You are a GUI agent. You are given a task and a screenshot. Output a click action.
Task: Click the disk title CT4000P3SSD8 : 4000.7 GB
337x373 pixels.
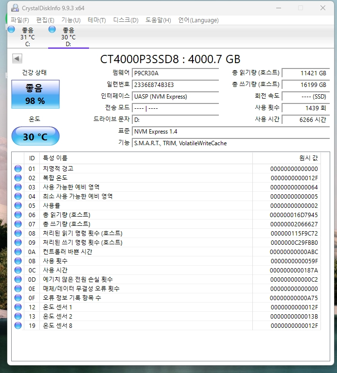pyautogui.click(x=170, y=59)
